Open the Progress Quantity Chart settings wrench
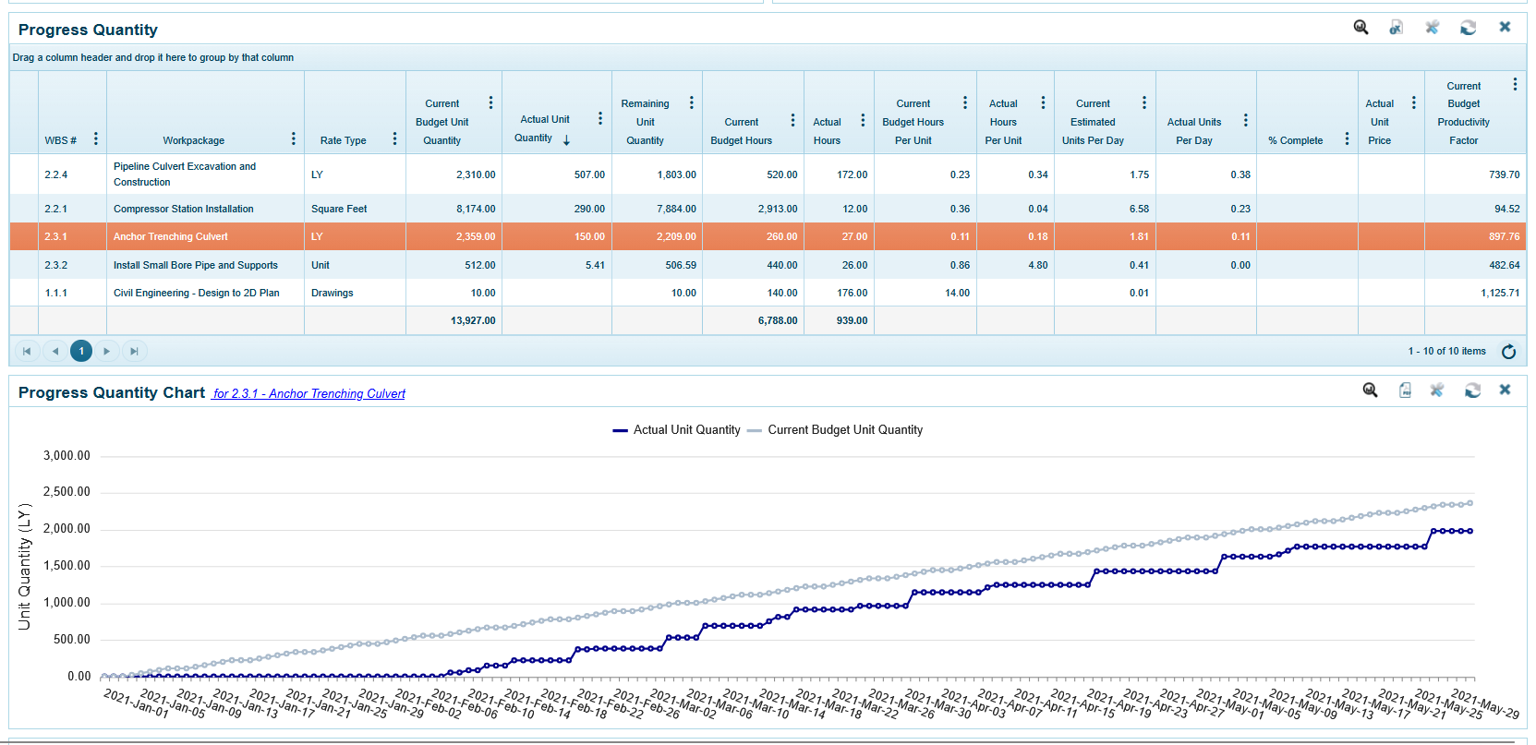 point(1437,391)
